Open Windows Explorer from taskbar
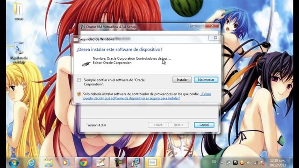 coord(49,163)
